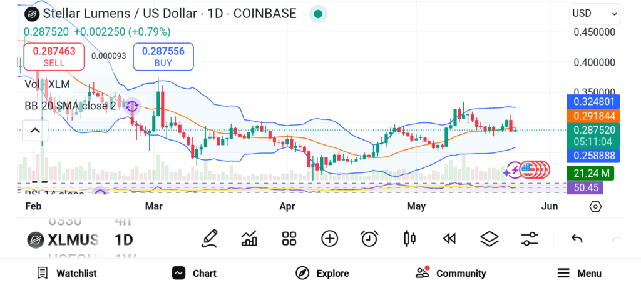
Task: Click the Apr date axis label
Action: [x=287, y=206]
